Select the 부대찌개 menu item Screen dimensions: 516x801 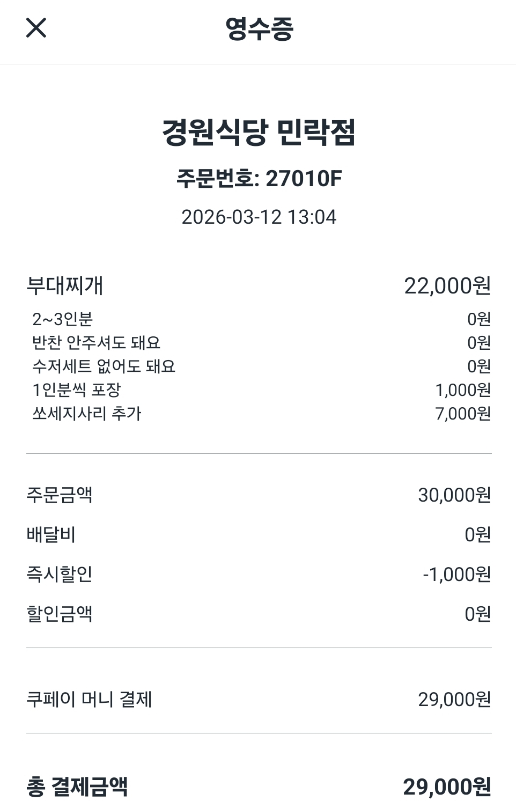pyautogui.click(x=65, y=285)
